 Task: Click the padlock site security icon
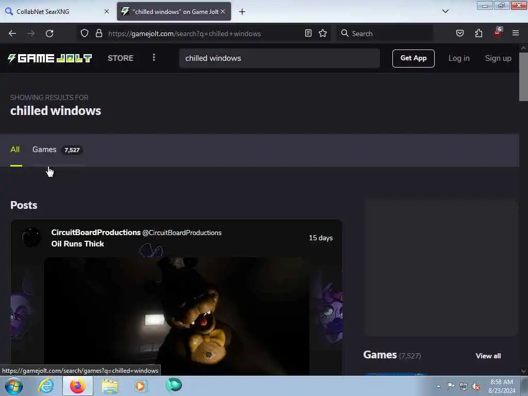pyautogui.click(x=99, y=34)
